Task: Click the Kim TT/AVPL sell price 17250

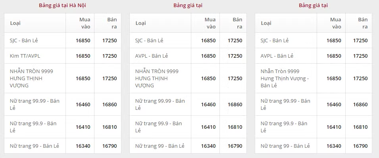Action: click(x=110, y=56)
